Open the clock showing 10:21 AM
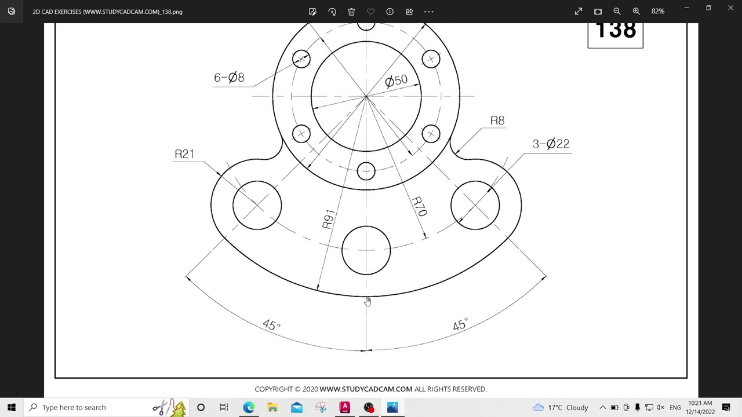The image size is (742, 417). tap(700, 407)
